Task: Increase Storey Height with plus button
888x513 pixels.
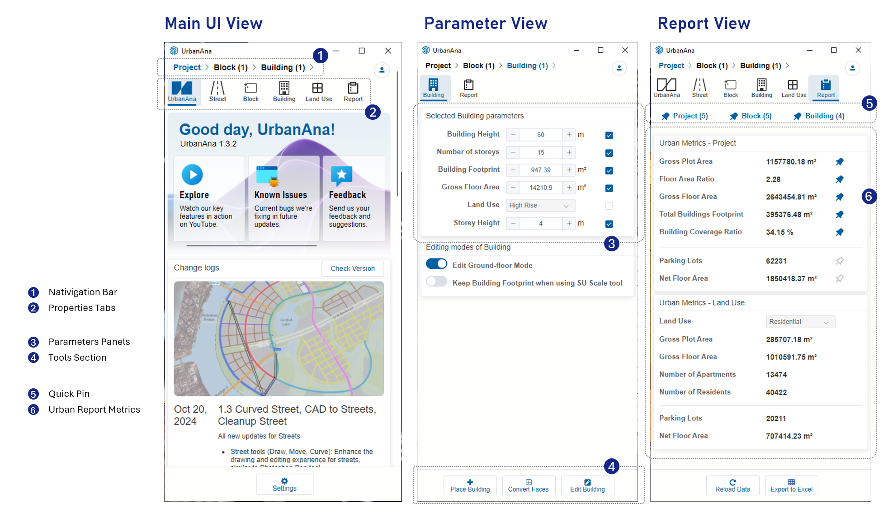Action: pyautogui.click(x=569, y=223)
